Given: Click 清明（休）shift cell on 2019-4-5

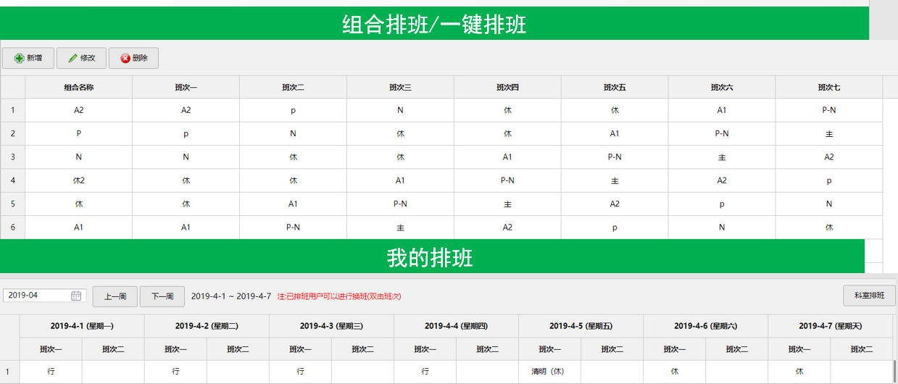Looking at the screenshot, I should click(x=550, y=371).
